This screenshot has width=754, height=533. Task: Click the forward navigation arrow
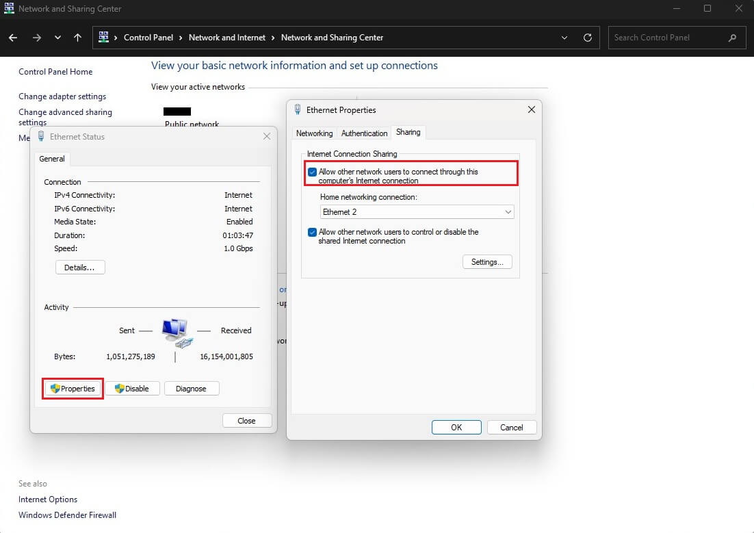tap(37, 38)
